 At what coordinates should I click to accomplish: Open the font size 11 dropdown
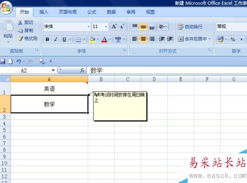[x=106, y=27]
